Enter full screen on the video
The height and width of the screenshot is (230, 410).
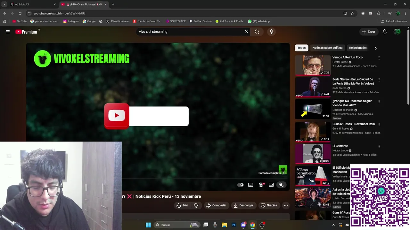click(x=281, y=185)
